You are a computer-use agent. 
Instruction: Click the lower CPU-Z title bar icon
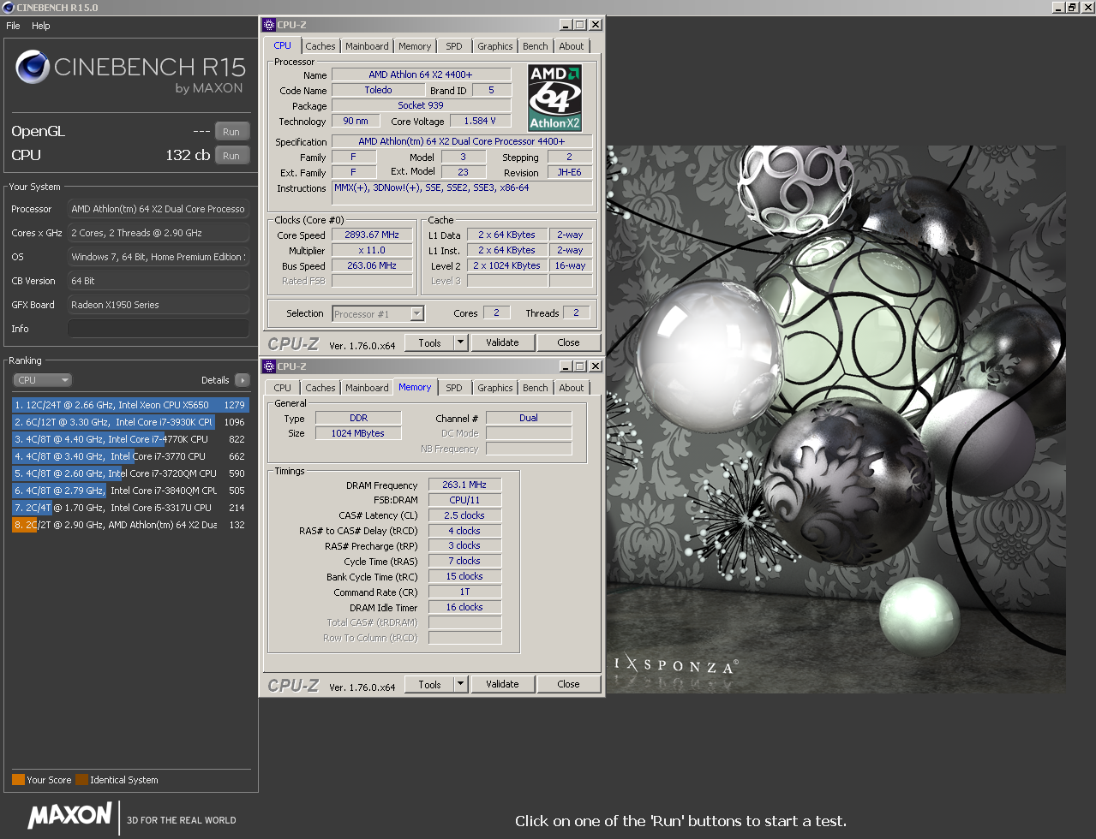[x=269, y=366]
